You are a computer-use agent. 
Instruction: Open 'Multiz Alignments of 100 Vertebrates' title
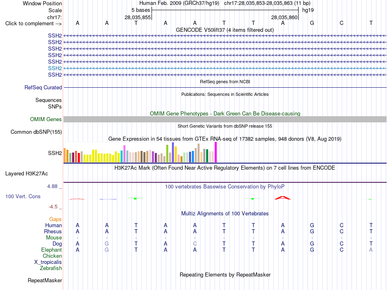click(x=225, y=213)
